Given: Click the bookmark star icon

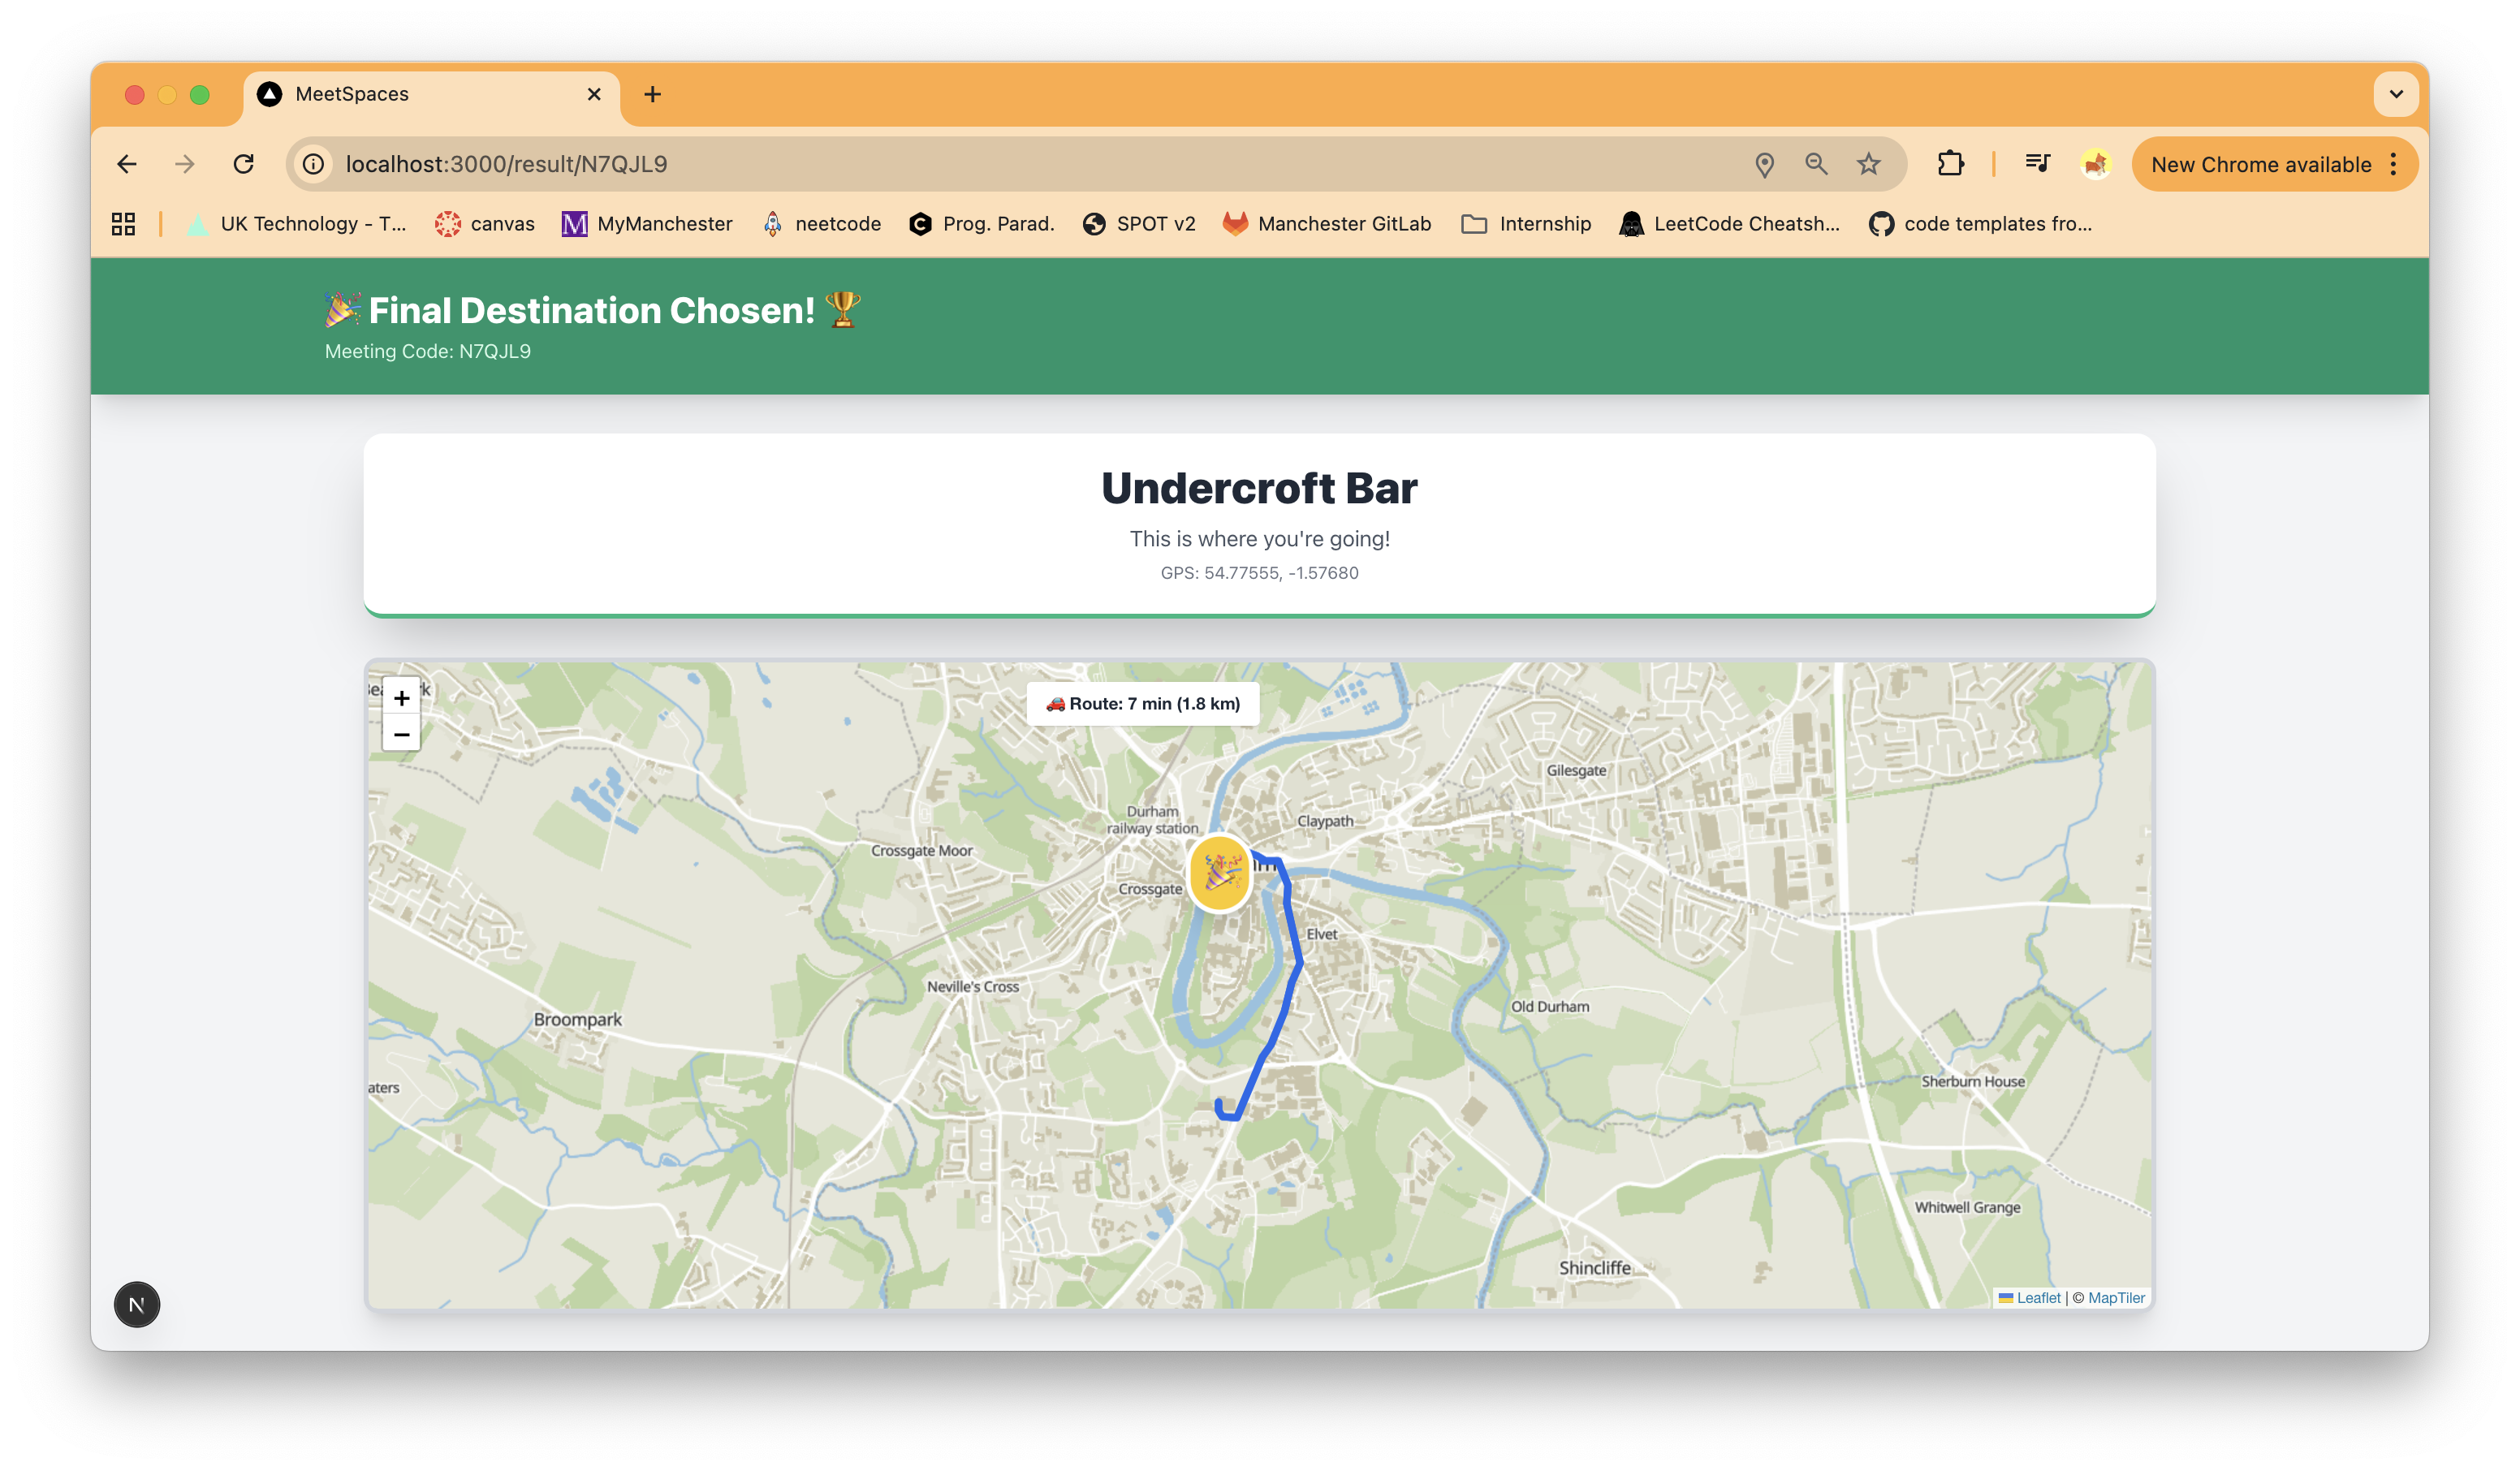Looking at the screenshot, I should tap(1868, 164).
